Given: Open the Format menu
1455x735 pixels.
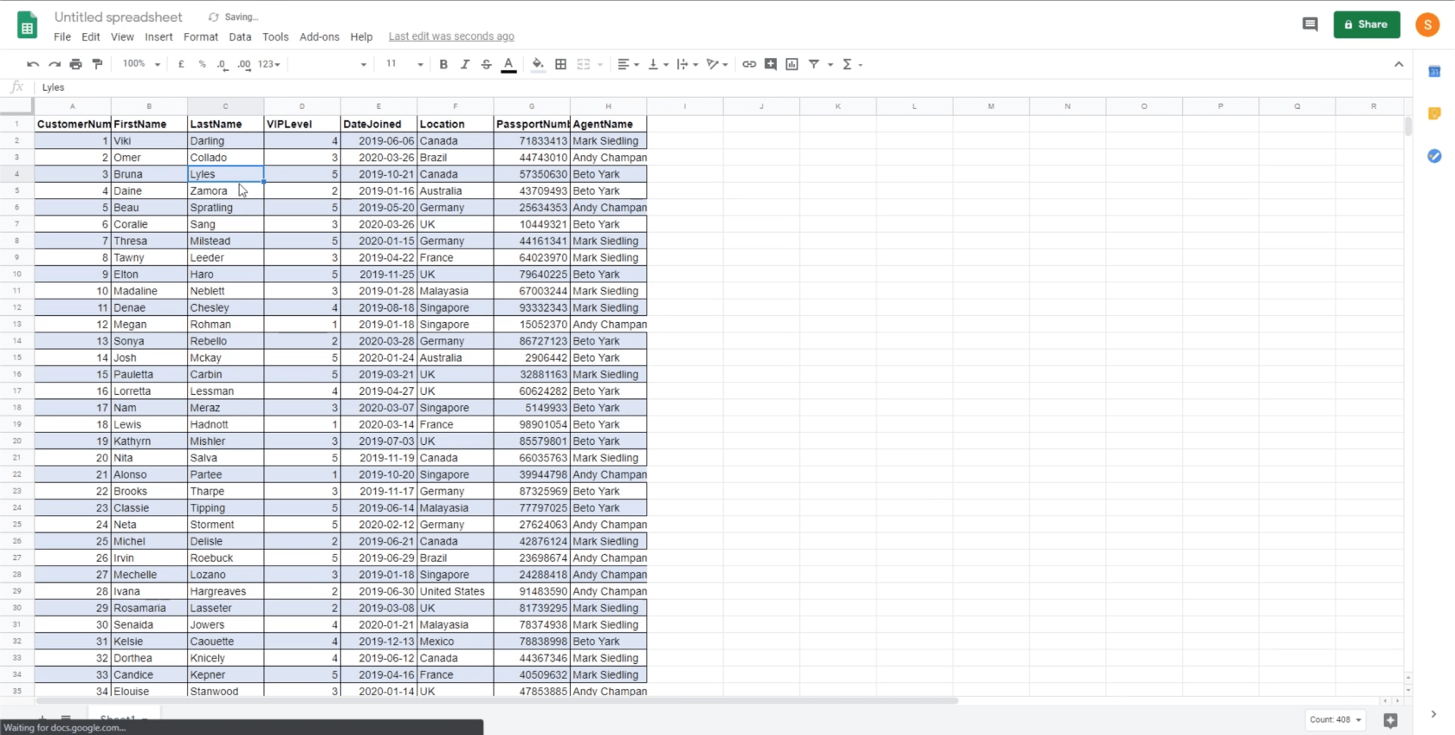Looking at the screenshot, I should pyautogui.click(x=201, y=36).
